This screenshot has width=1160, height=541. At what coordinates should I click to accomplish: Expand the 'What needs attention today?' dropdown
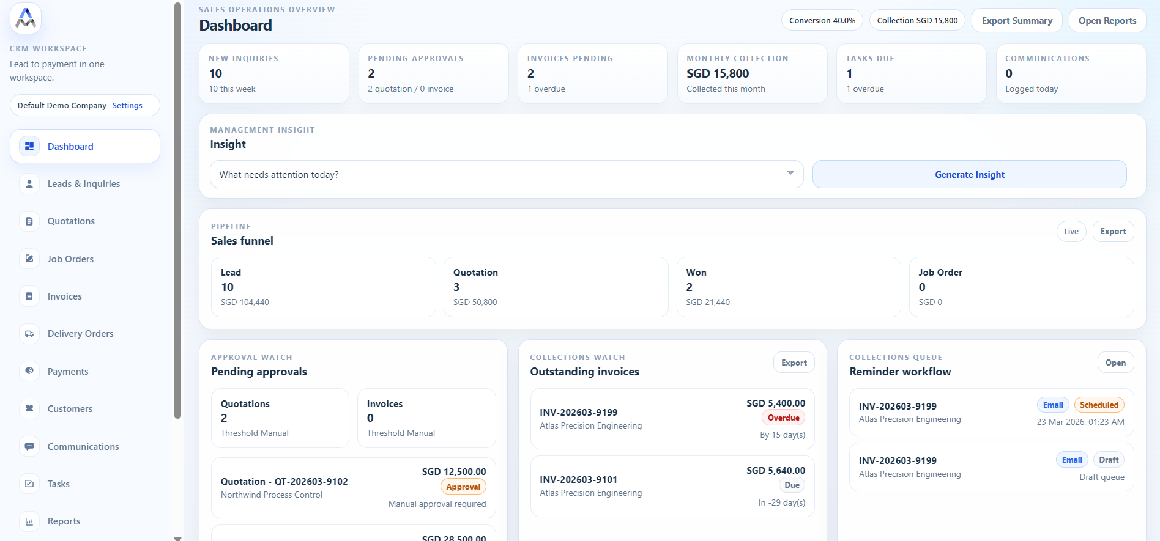[x=506, y=174]
